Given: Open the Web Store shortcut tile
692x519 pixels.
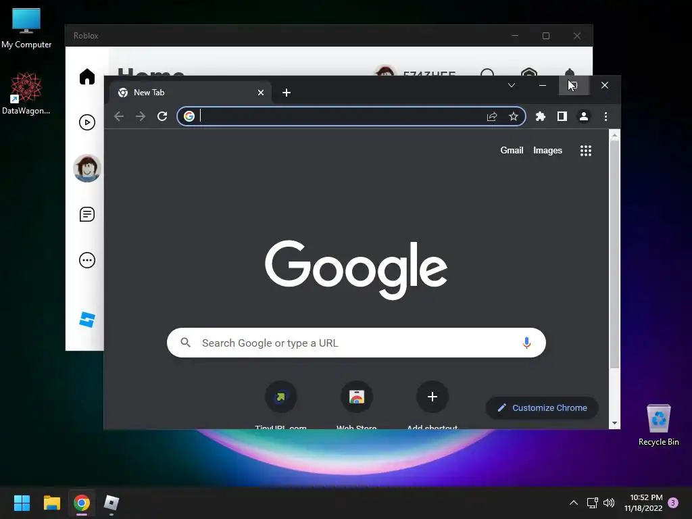Looking at the screenshot, I should point(357,397).
